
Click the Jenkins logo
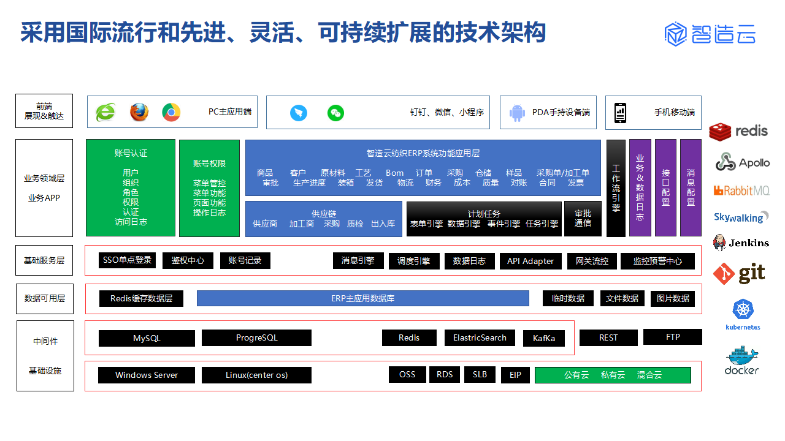click(x=740, y=243)
